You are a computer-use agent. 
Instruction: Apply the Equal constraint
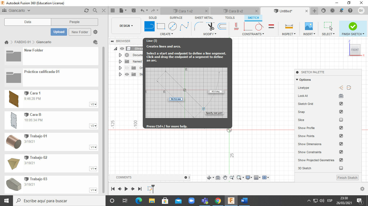pos(271,26)
